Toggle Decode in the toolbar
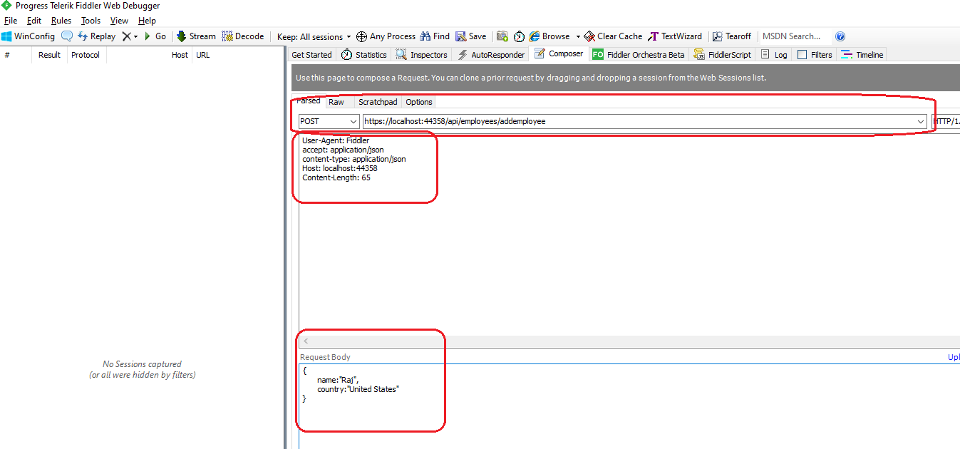 (x=243, y=36)
